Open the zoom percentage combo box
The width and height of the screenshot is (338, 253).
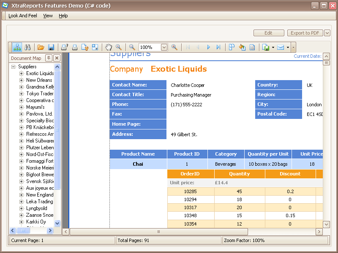point(164,47)
